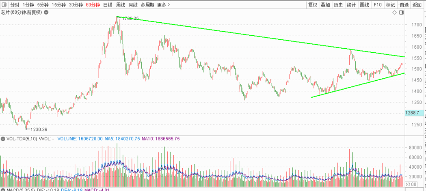Click the 芯片(60分钟.前复权) chart title

coord(22,12)
